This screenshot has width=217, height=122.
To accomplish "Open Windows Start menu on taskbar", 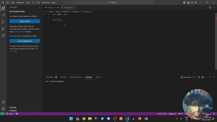I will 71,119.
